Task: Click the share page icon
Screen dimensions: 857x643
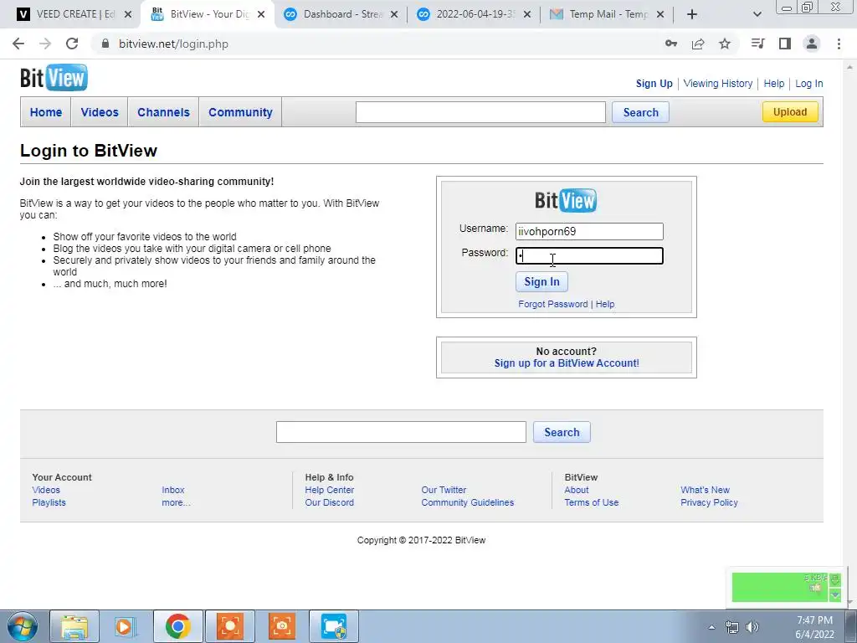Action: (698, 44)
